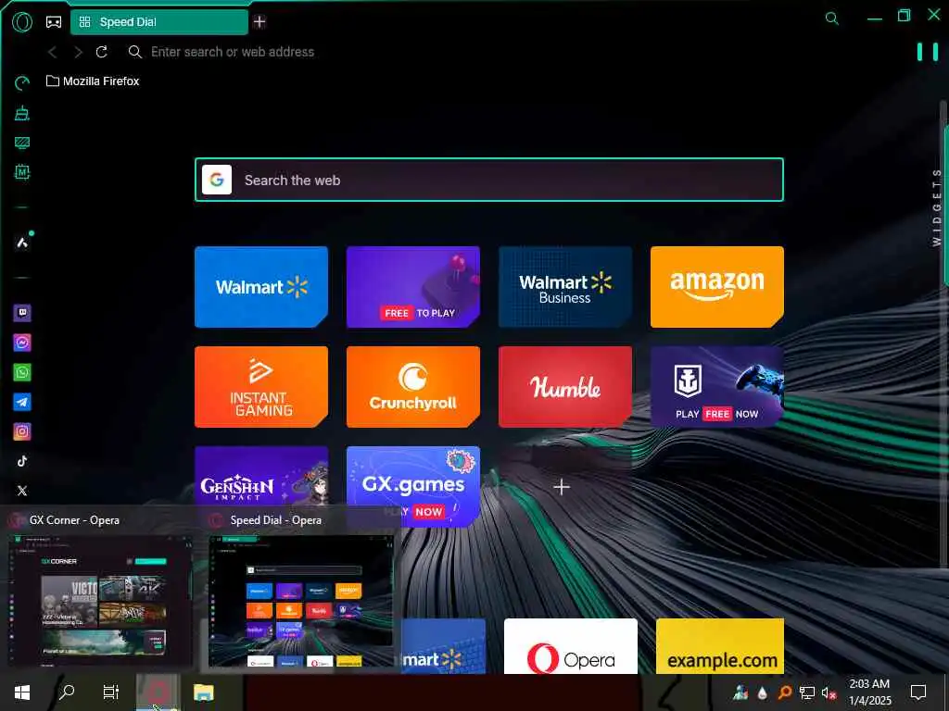The height and width of the screenshot is (711, 949).
Task: Open the Windows Start menu
Action: 22,692
